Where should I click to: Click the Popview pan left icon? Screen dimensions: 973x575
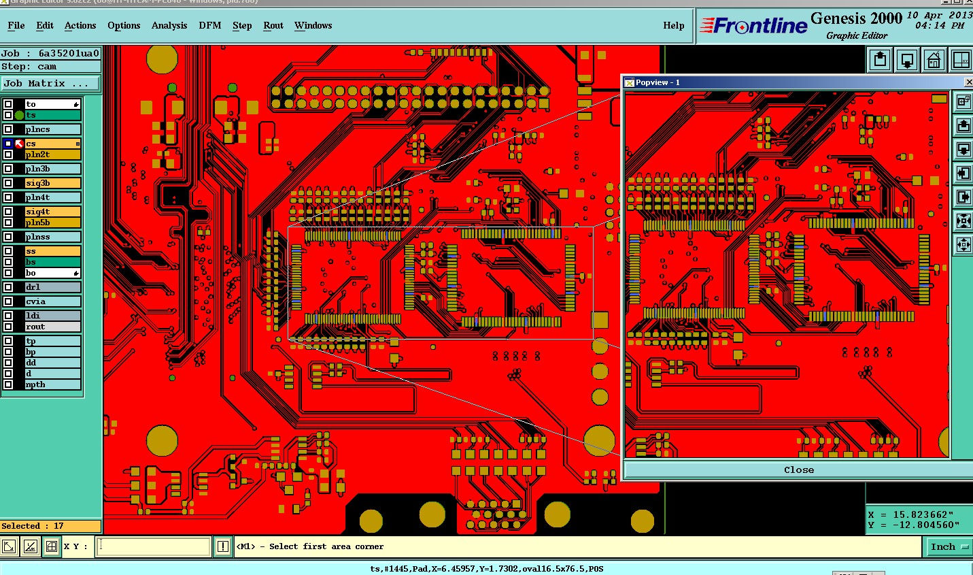point(963,173)
